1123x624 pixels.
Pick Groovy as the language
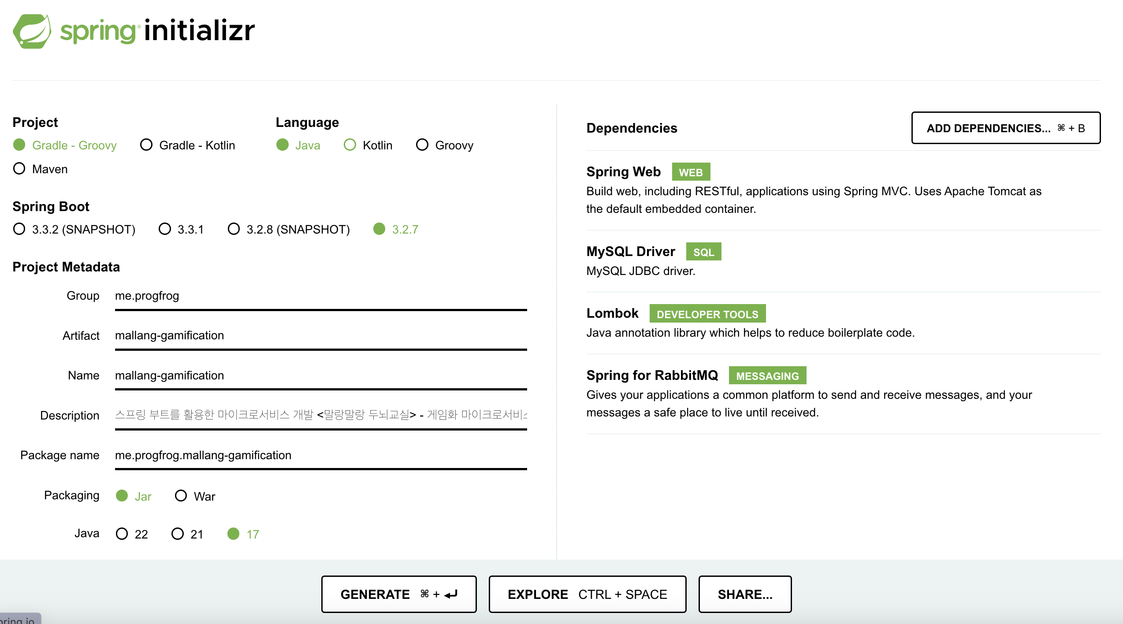[422, 145]
